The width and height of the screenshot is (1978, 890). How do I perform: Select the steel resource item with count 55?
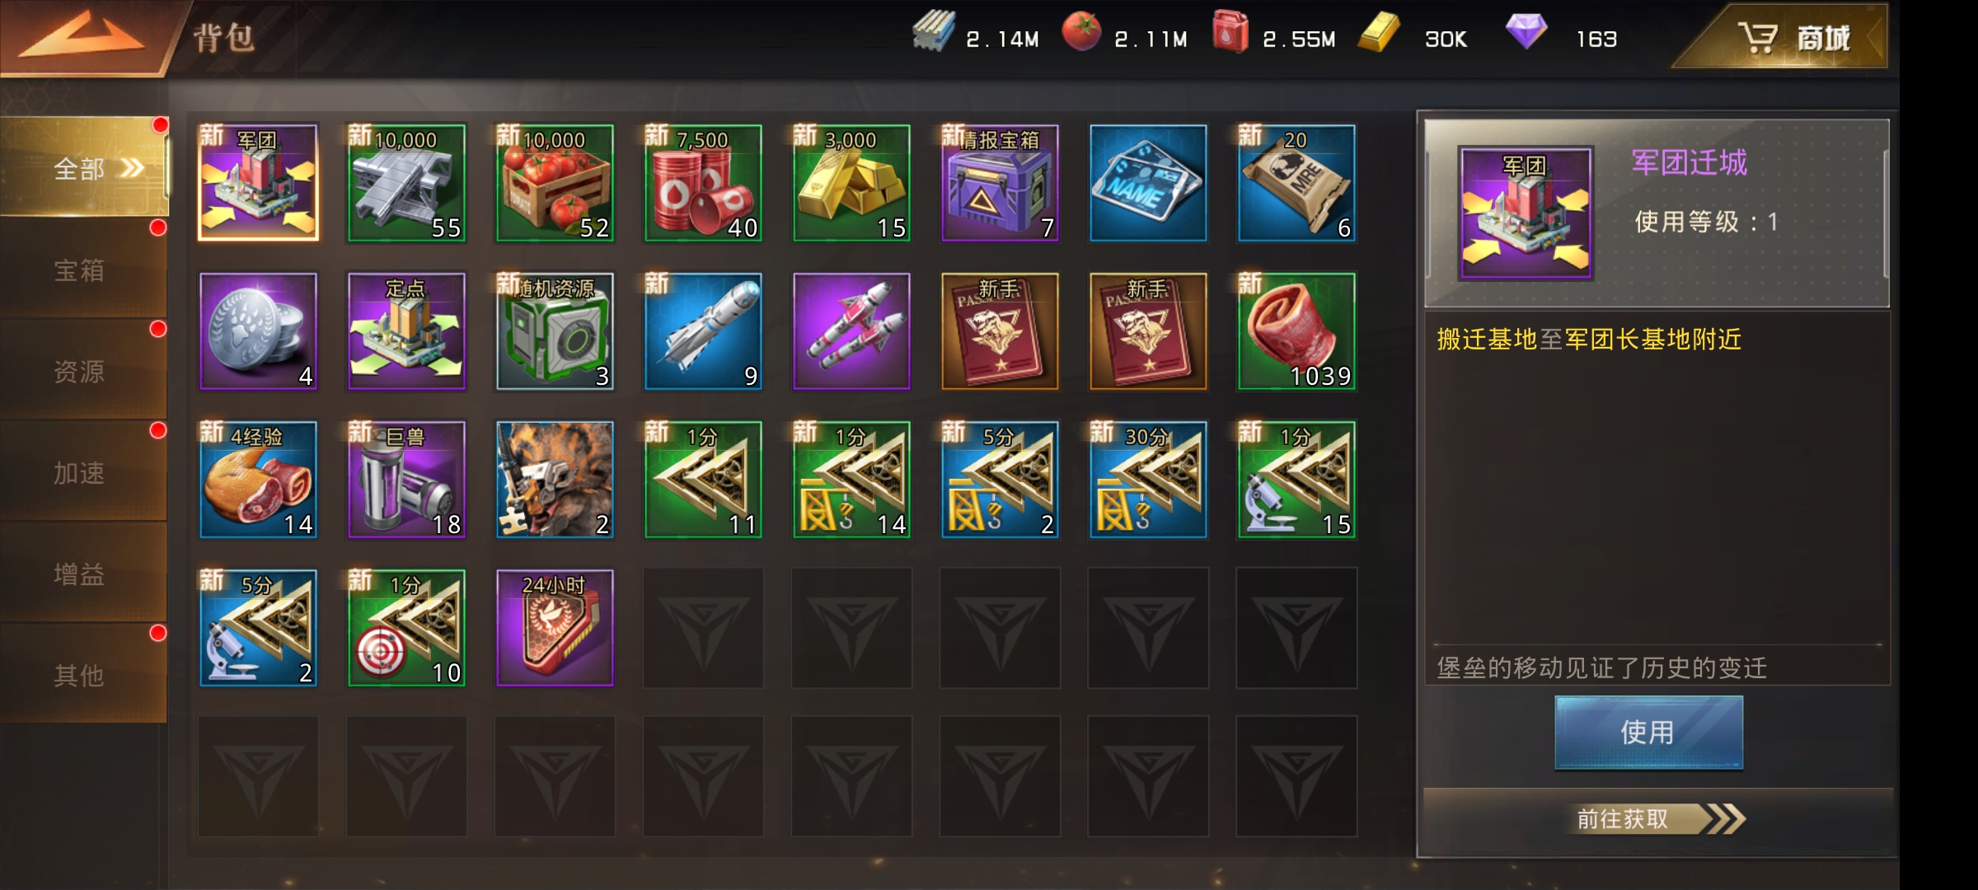[x=406, y=183]
